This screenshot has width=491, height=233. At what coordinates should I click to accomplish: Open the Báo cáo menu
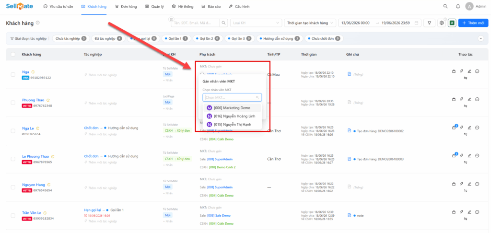coord(210,6)
